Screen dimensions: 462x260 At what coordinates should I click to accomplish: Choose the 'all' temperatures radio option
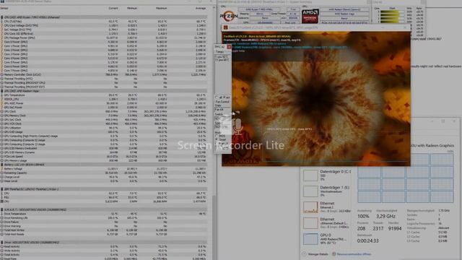217,97
